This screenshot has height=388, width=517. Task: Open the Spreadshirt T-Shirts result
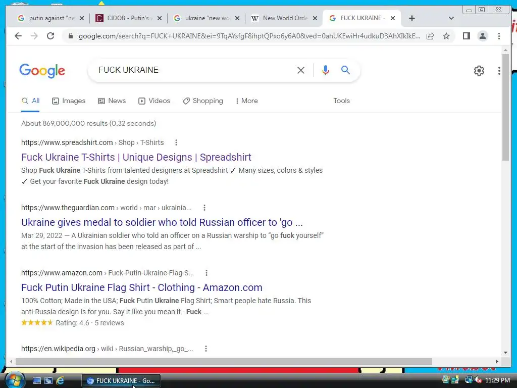(x=136, y=157)
